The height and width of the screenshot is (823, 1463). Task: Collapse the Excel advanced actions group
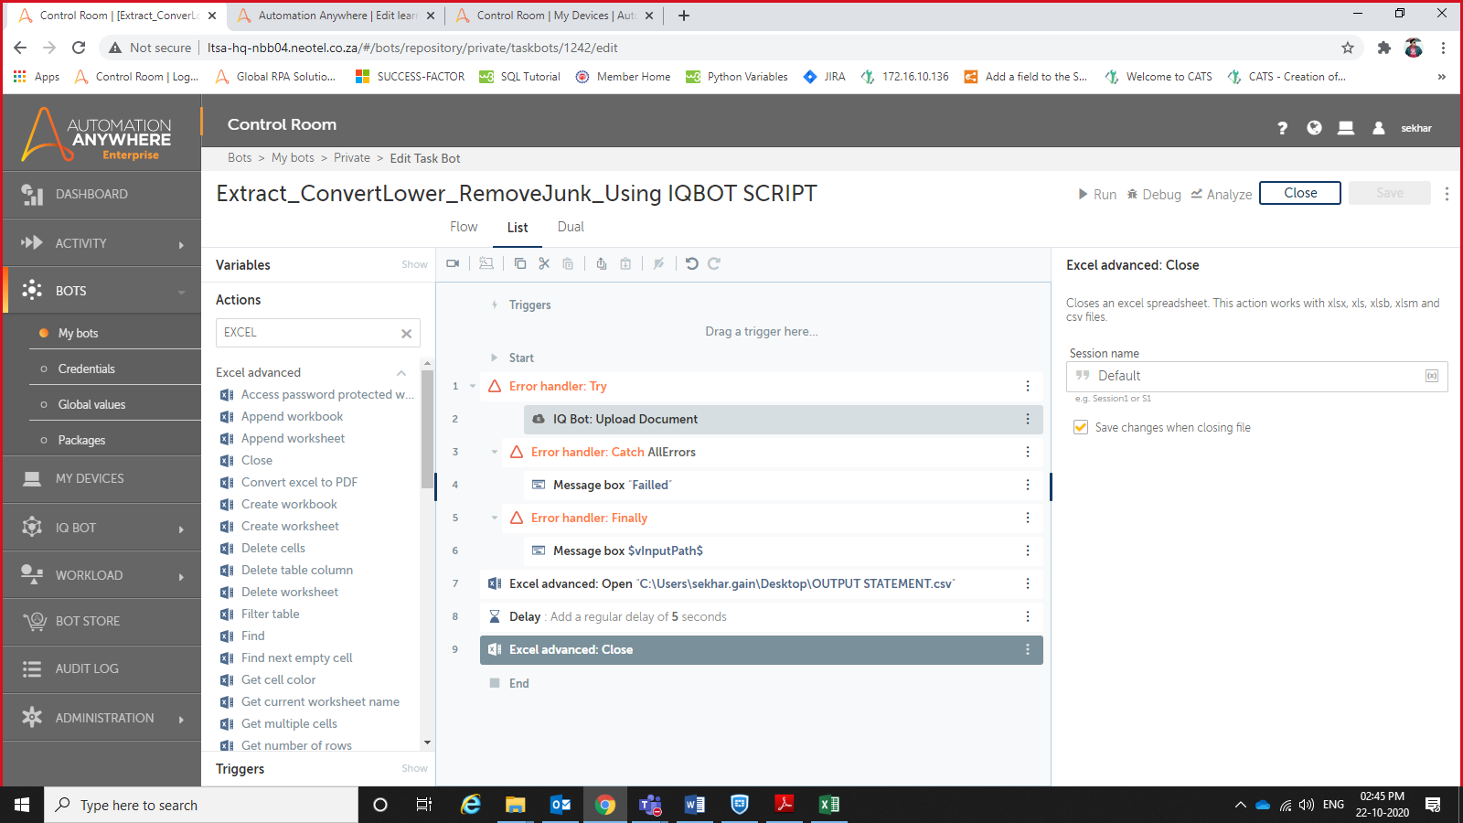(x=401, y=372)
